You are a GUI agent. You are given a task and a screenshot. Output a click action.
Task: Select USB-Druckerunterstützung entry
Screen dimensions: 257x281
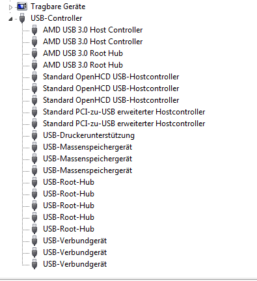point(88,135)
